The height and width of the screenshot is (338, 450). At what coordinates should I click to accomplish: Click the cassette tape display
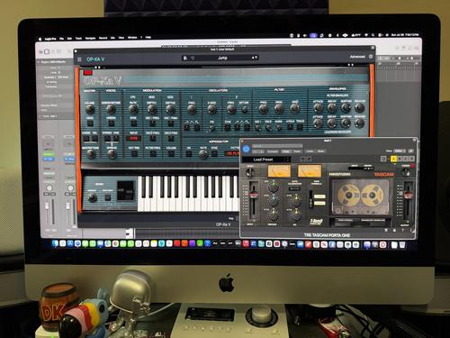coord(361,196)
